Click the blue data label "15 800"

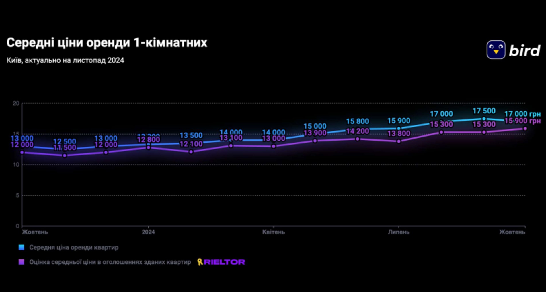pos(357,121)
